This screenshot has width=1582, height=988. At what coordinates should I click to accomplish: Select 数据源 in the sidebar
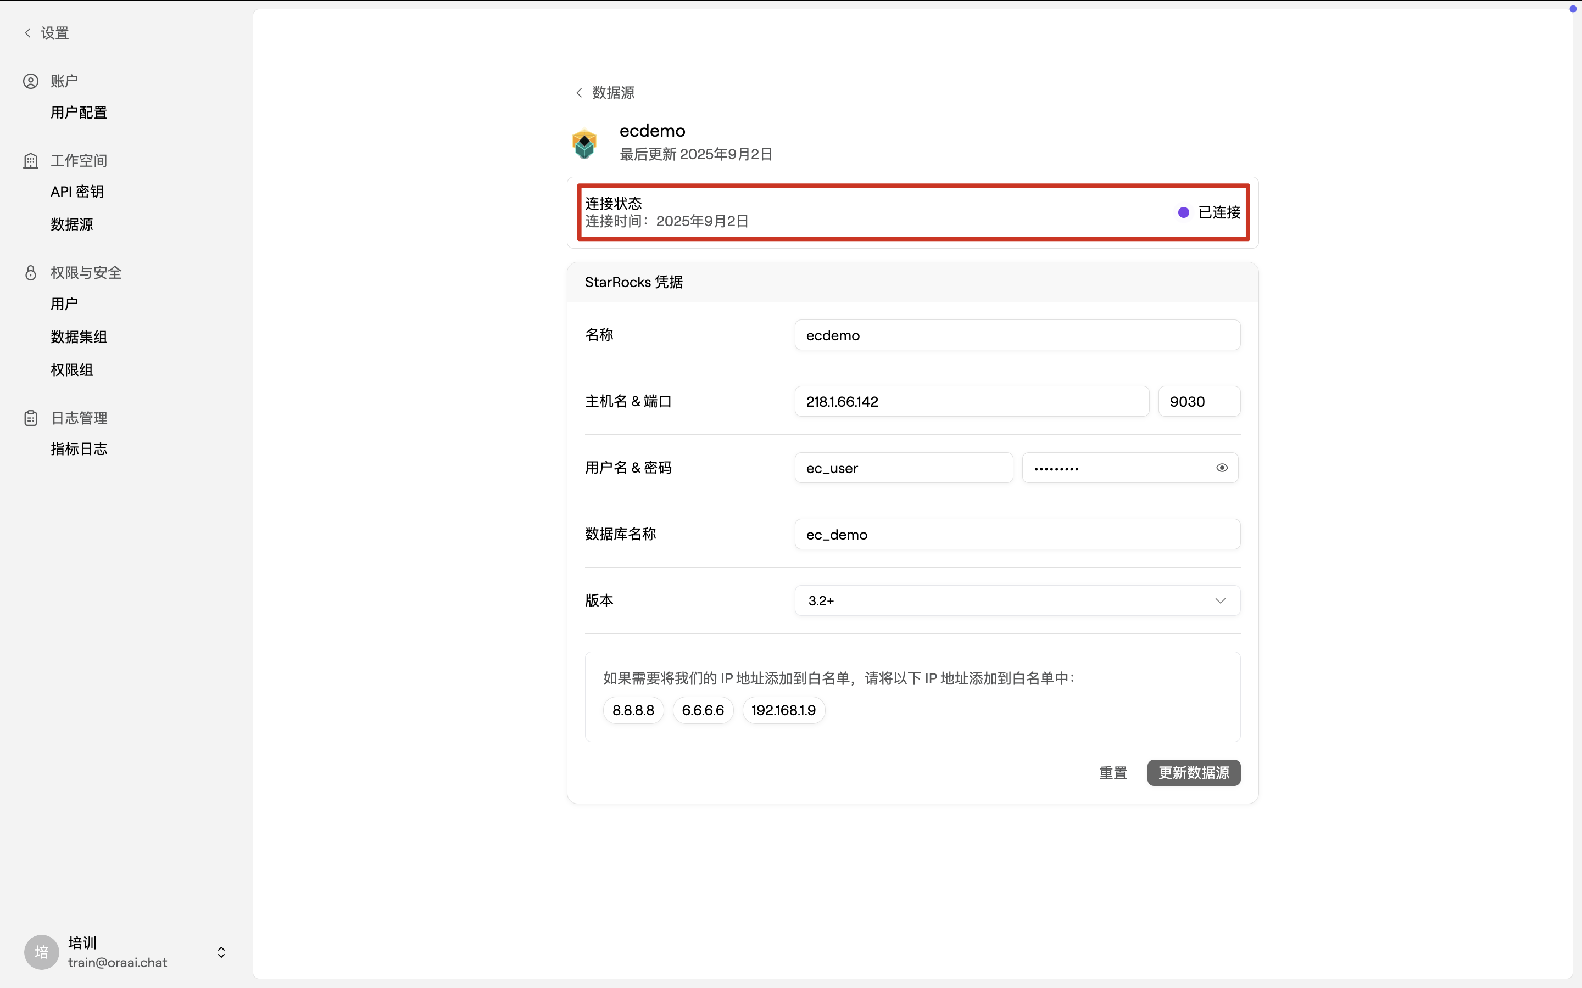tap(72, 224)
